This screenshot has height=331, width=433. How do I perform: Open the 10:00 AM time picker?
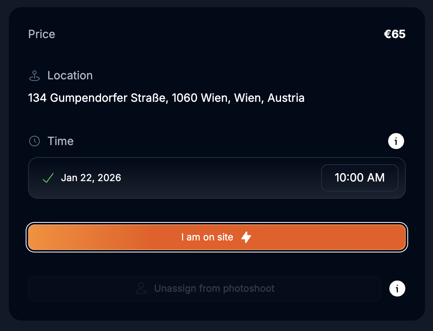(360, 178)
